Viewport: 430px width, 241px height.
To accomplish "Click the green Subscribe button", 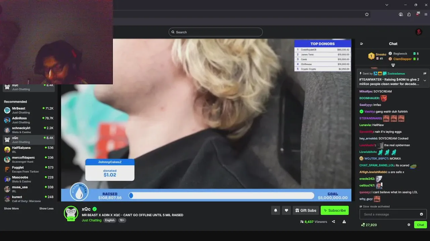I will tap(335, 210).
